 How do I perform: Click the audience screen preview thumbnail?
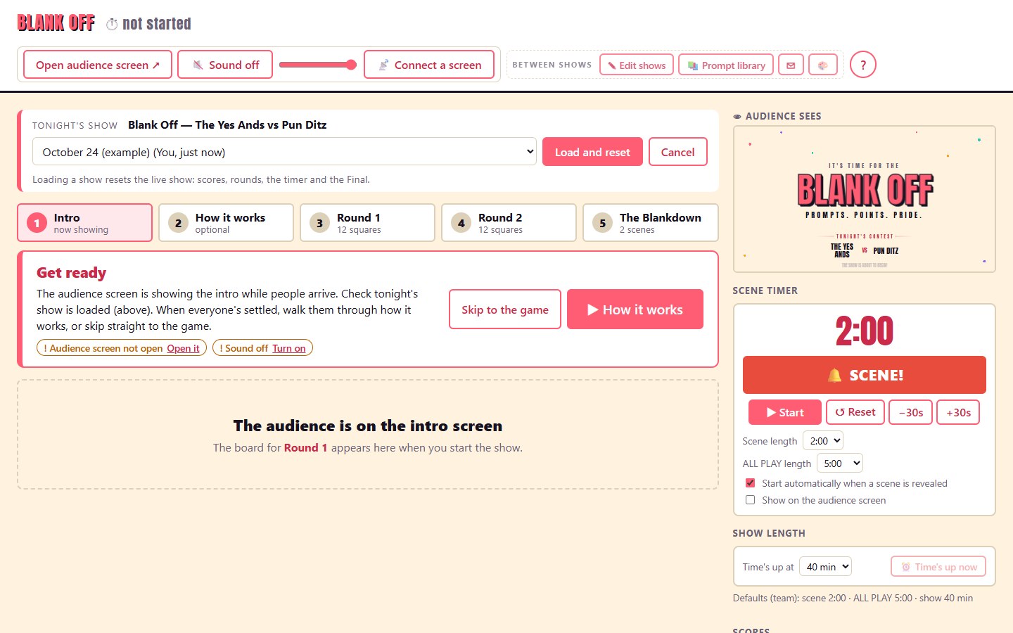pyautogui.click(x=865, y=199)
